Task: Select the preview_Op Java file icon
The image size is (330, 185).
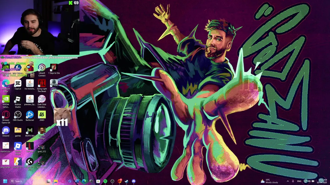Action: pyautogui.click(x=30, y=100)
